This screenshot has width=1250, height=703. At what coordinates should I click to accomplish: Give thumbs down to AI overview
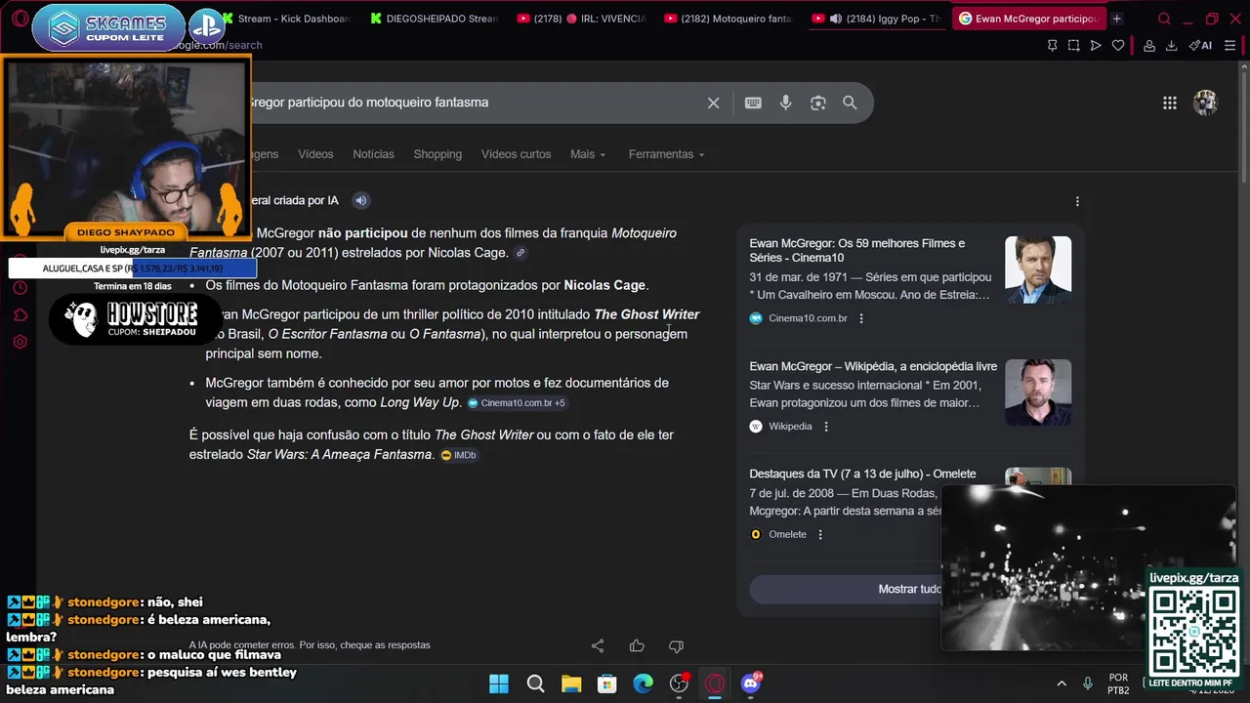(676, 645)
